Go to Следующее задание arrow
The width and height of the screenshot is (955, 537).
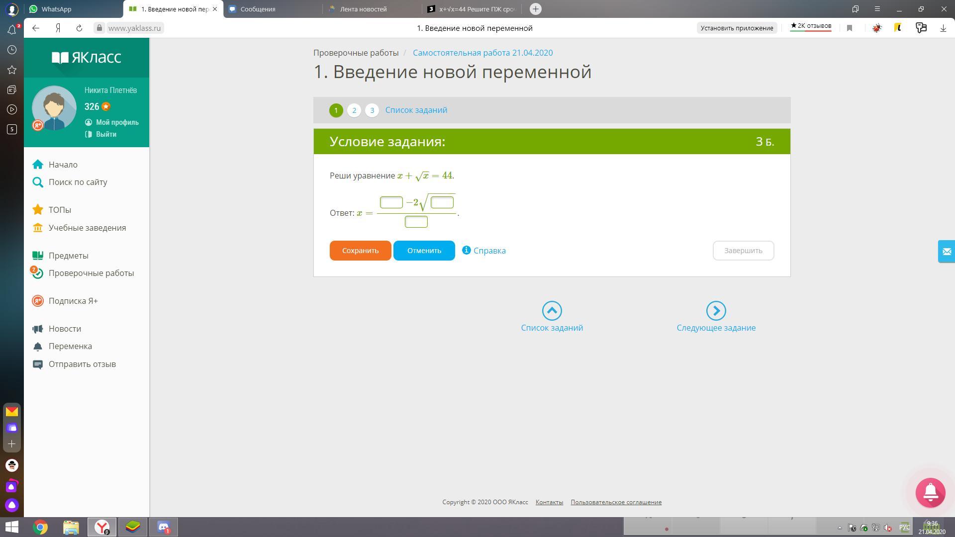pyautogui.click(x=716, y=311)
